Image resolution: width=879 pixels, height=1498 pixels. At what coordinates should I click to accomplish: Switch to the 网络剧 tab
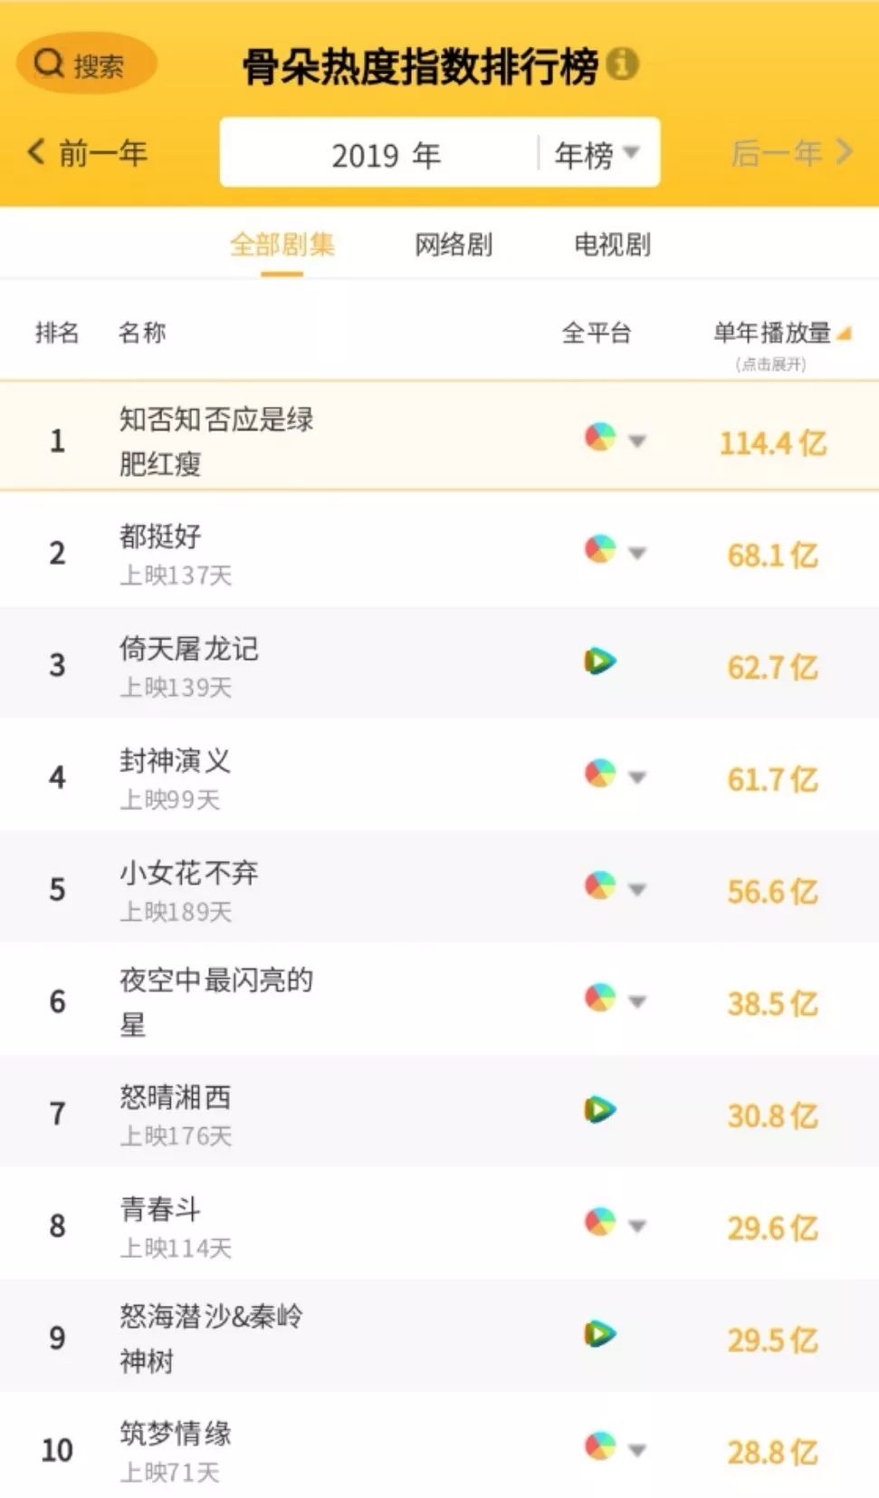coord(454,245)
